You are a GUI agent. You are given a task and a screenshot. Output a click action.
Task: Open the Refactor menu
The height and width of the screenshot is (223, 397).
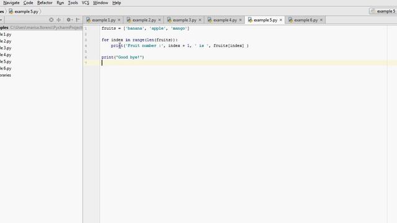(x=45, y=2)
